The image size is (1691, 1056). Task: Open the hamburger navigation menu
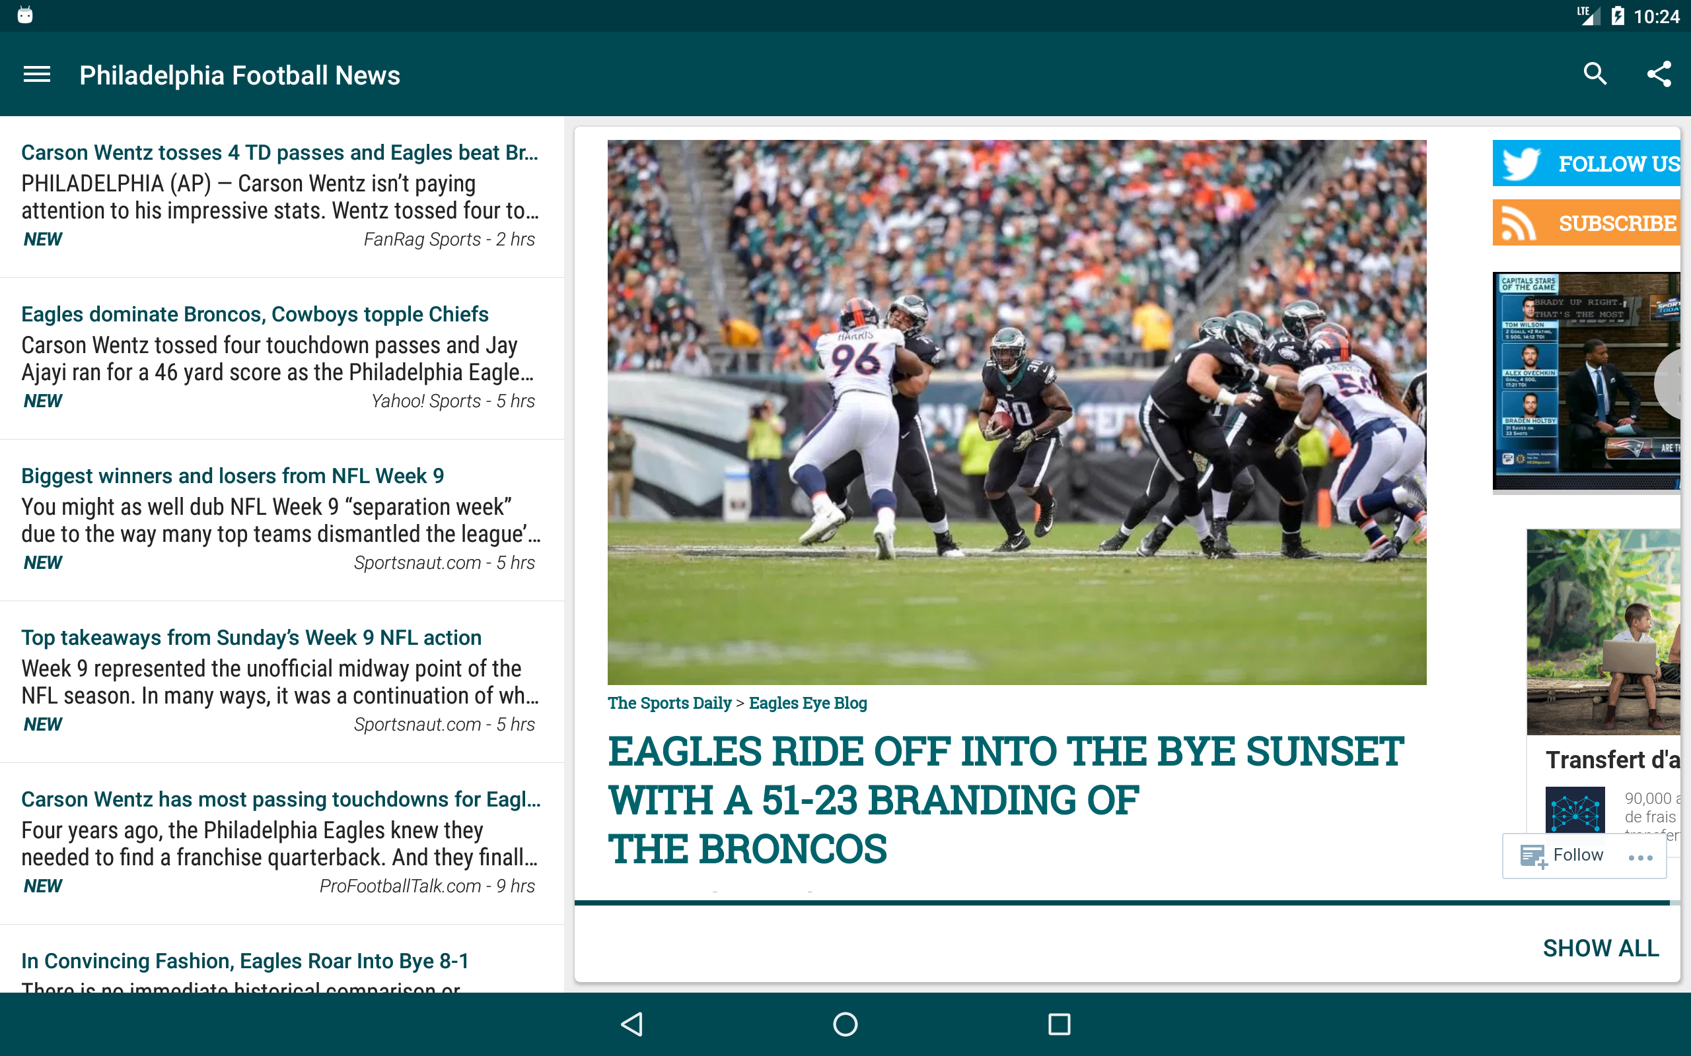point(36,75)
